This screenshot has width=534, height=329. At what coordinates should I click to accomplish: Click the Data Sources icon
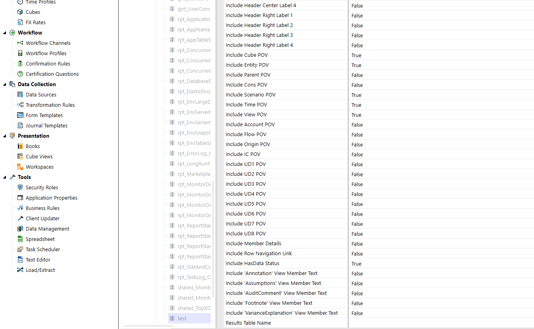click(x=20, y=94)
